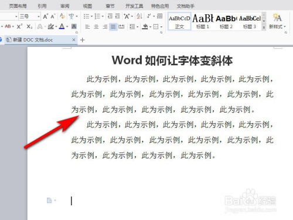This screenshot has height=220, width=293.
Task: Decrease font size with shrink font icon
Action: (53, 16)
